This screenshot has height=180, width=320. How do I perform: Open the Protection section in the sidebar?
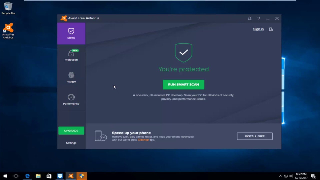[71, 55]
